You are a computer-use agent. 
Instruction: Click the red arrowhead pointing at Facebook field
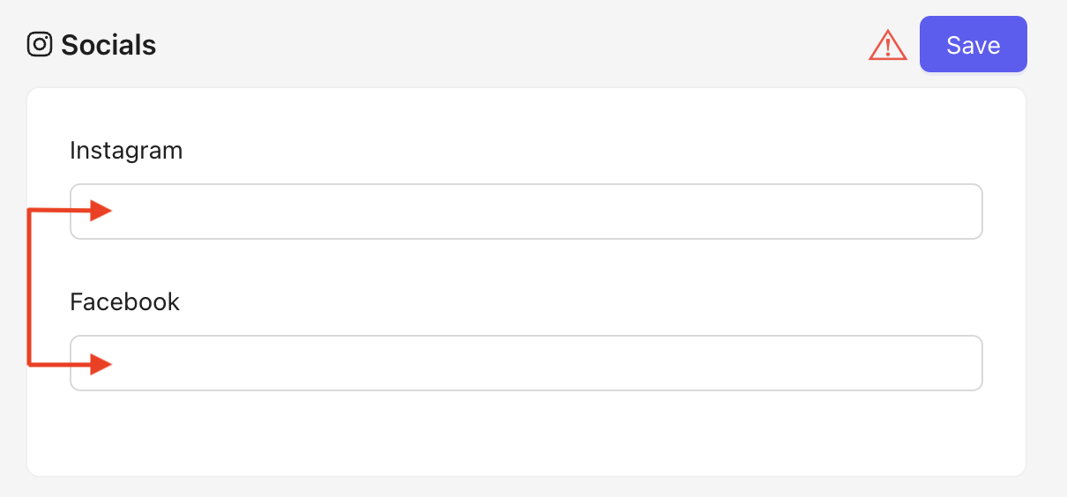coord(100,363)
